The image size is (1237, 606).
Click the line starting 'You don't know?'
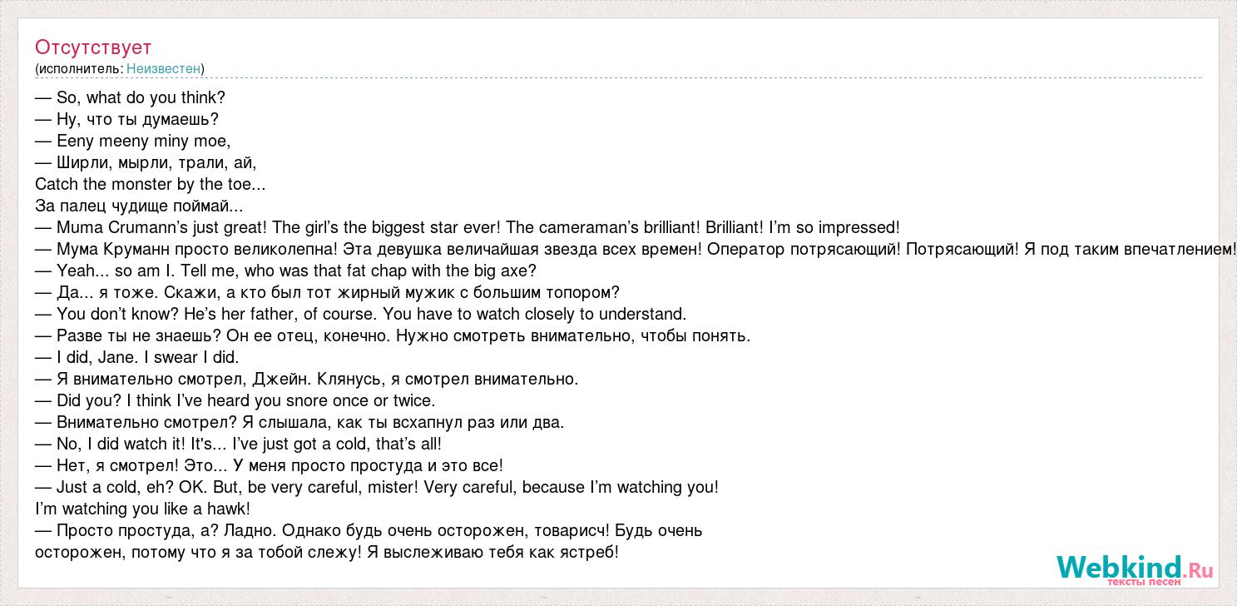(361, 315)
